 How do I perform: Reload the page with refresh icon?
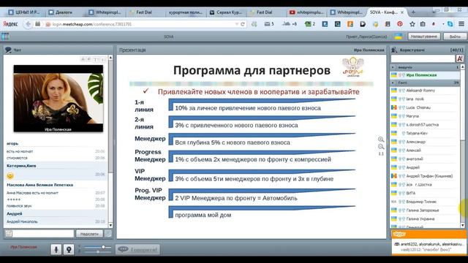click(x=243, y=24)
